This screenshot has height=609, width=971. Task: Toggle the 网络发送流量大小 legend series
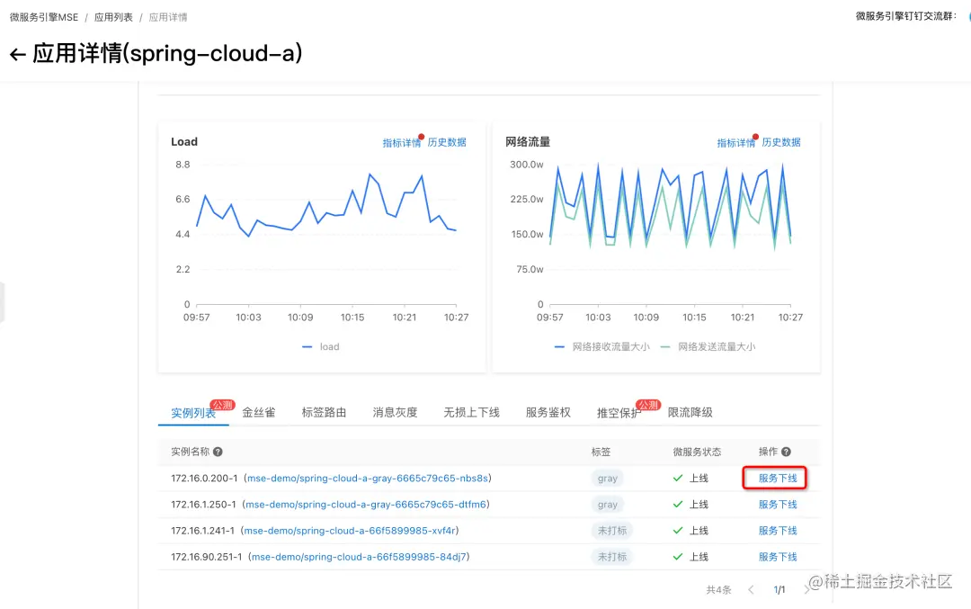click(x=708, y=347)
